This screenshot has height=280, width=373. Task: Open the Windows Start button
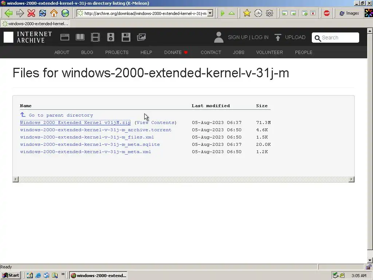point(11,275)
